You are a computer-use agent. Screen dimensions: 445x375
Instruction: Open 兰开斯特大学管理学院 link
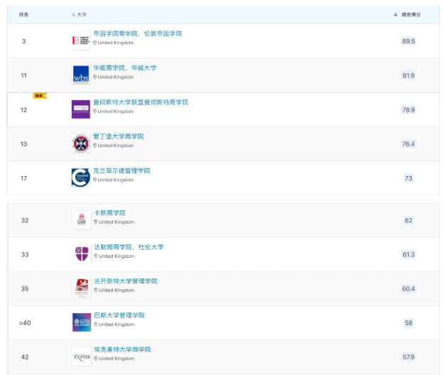click(126, 281)
